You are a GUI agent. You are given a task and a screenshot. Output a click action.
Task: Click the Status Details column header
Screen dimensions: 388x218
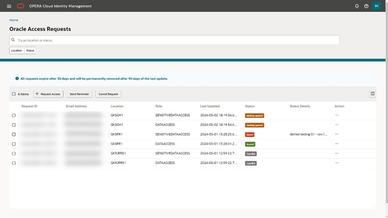pos(300,106)
